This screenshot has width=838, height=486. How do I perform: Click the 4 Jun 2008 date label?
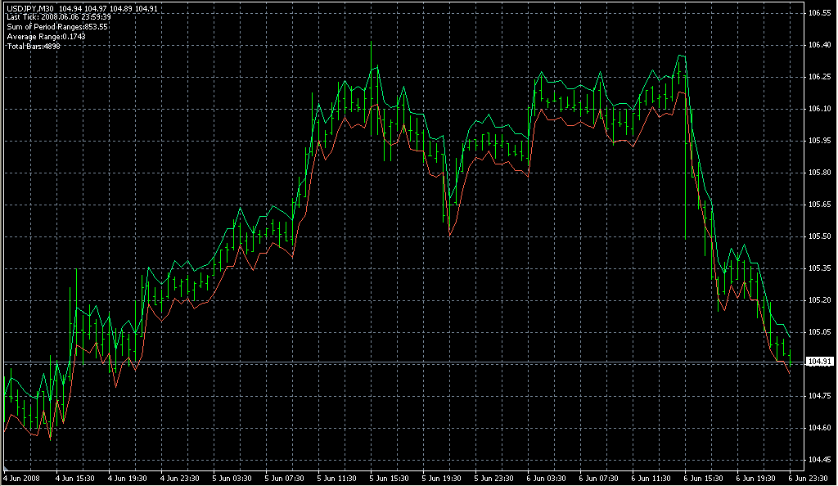coord(21,478)
